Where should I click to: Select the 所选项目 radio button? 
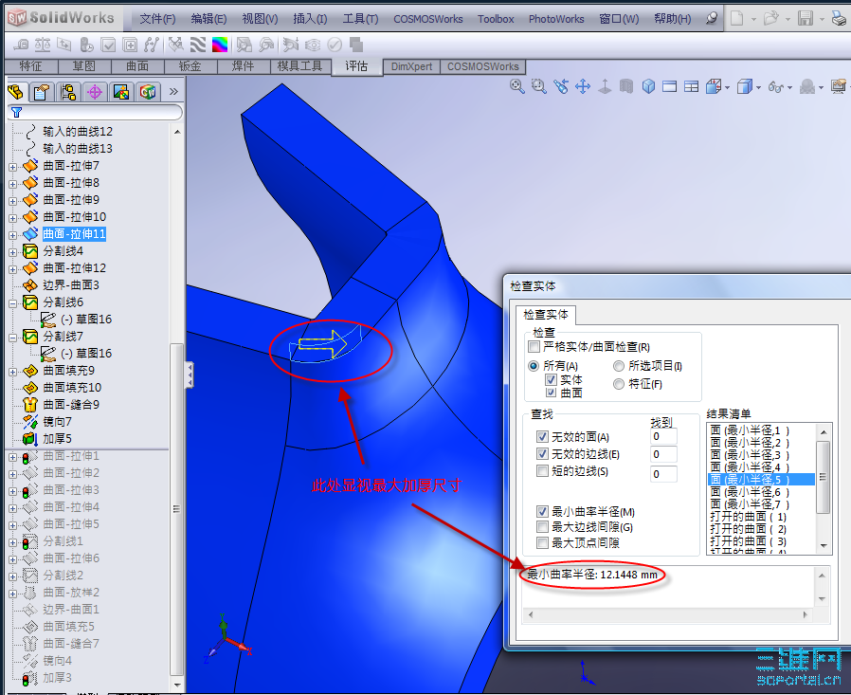click(619, 366)
